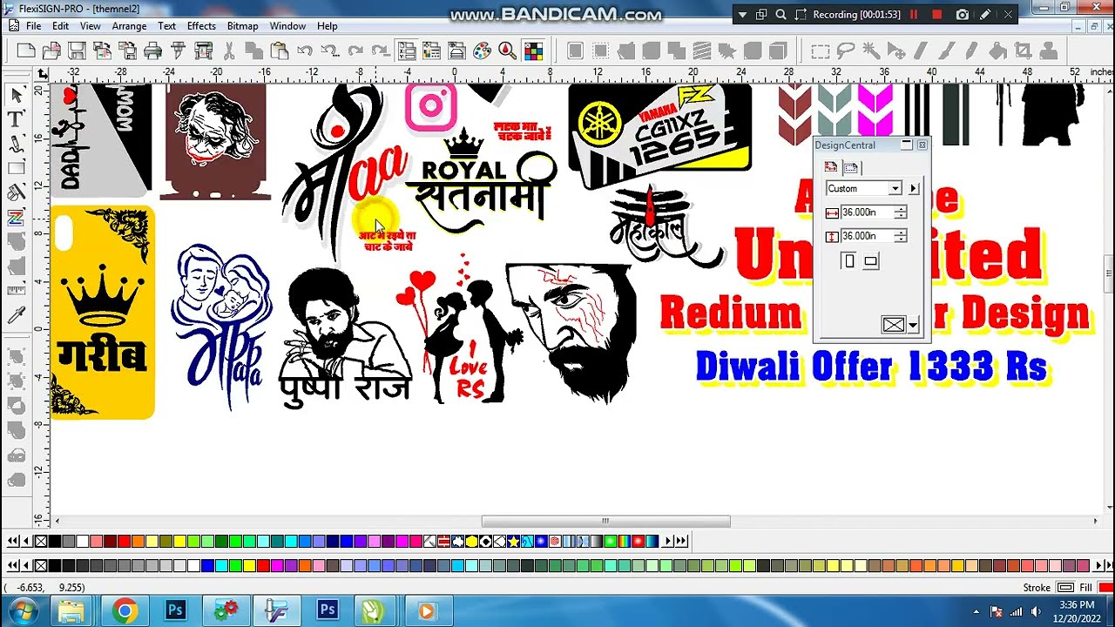Click the arrow button beside Custom

click(x=913, y=188)
